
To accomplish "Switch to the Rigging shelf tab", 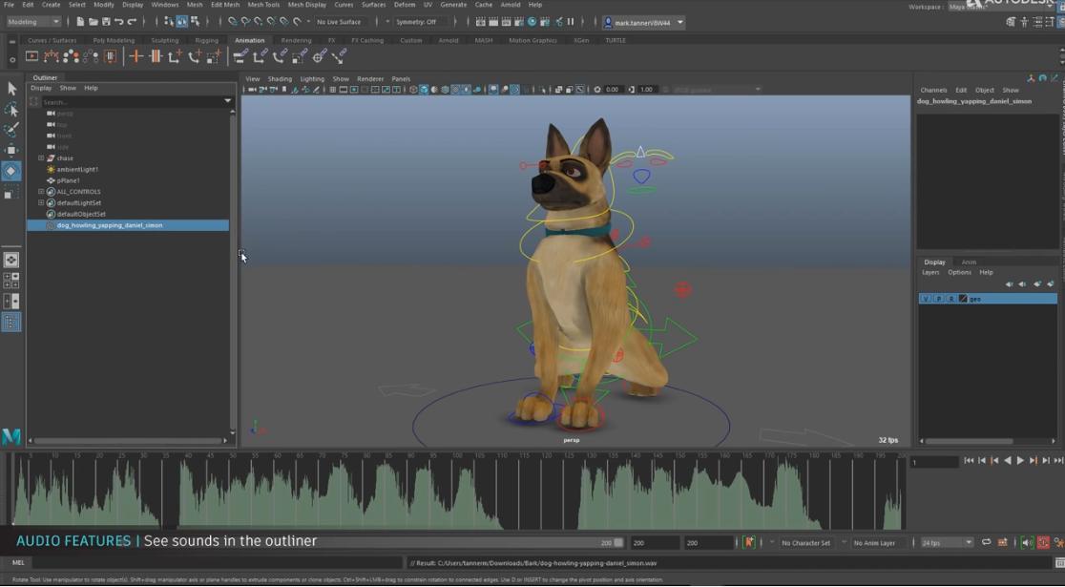I will [207, 40].
